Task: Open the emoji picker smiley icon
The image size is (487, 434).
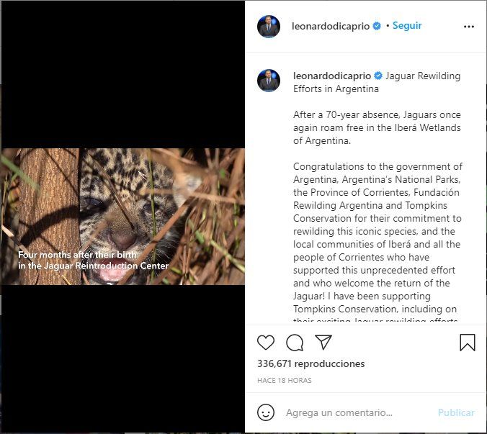Action: 266,412
